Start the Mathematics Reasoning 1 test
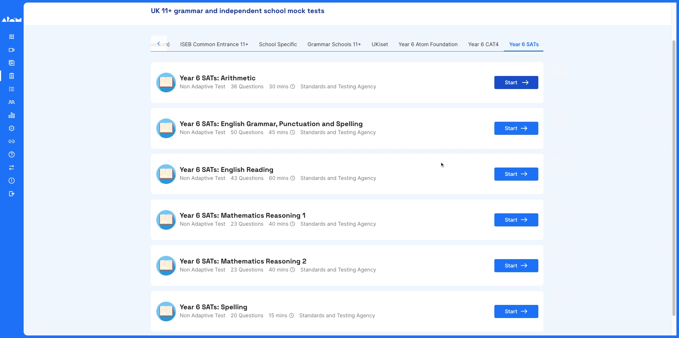The height and width of the screenshot is (338, 679). click(x=516, y=220)
